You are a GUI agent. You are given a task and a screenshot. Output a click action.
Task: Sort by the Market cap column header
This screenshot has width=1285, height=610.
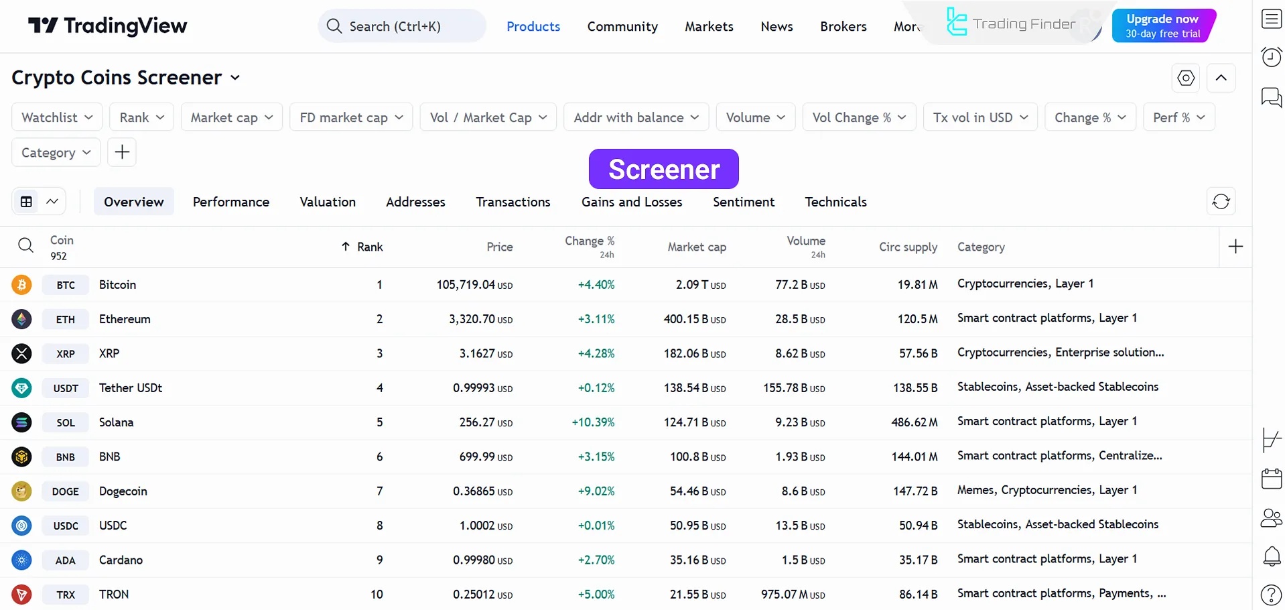point(697,247)
